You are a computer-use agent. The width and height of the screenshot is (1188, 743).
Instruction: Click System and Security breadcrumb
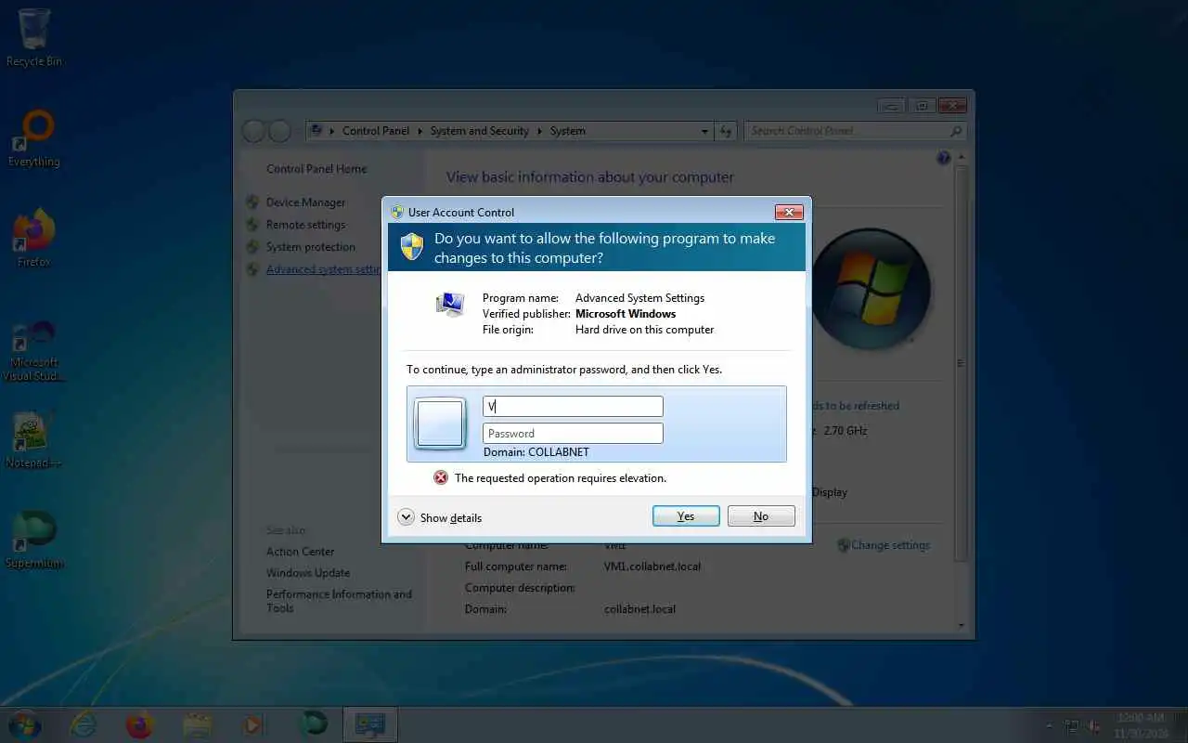(479, 131)
